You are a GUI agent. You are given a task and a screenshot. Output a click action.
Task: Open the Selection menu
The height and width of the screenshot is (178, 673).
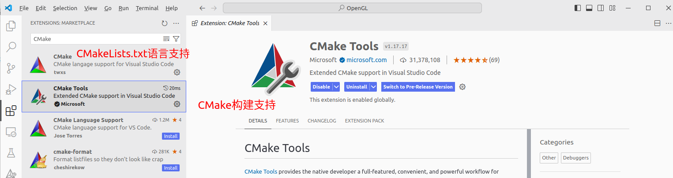[65, 8]
